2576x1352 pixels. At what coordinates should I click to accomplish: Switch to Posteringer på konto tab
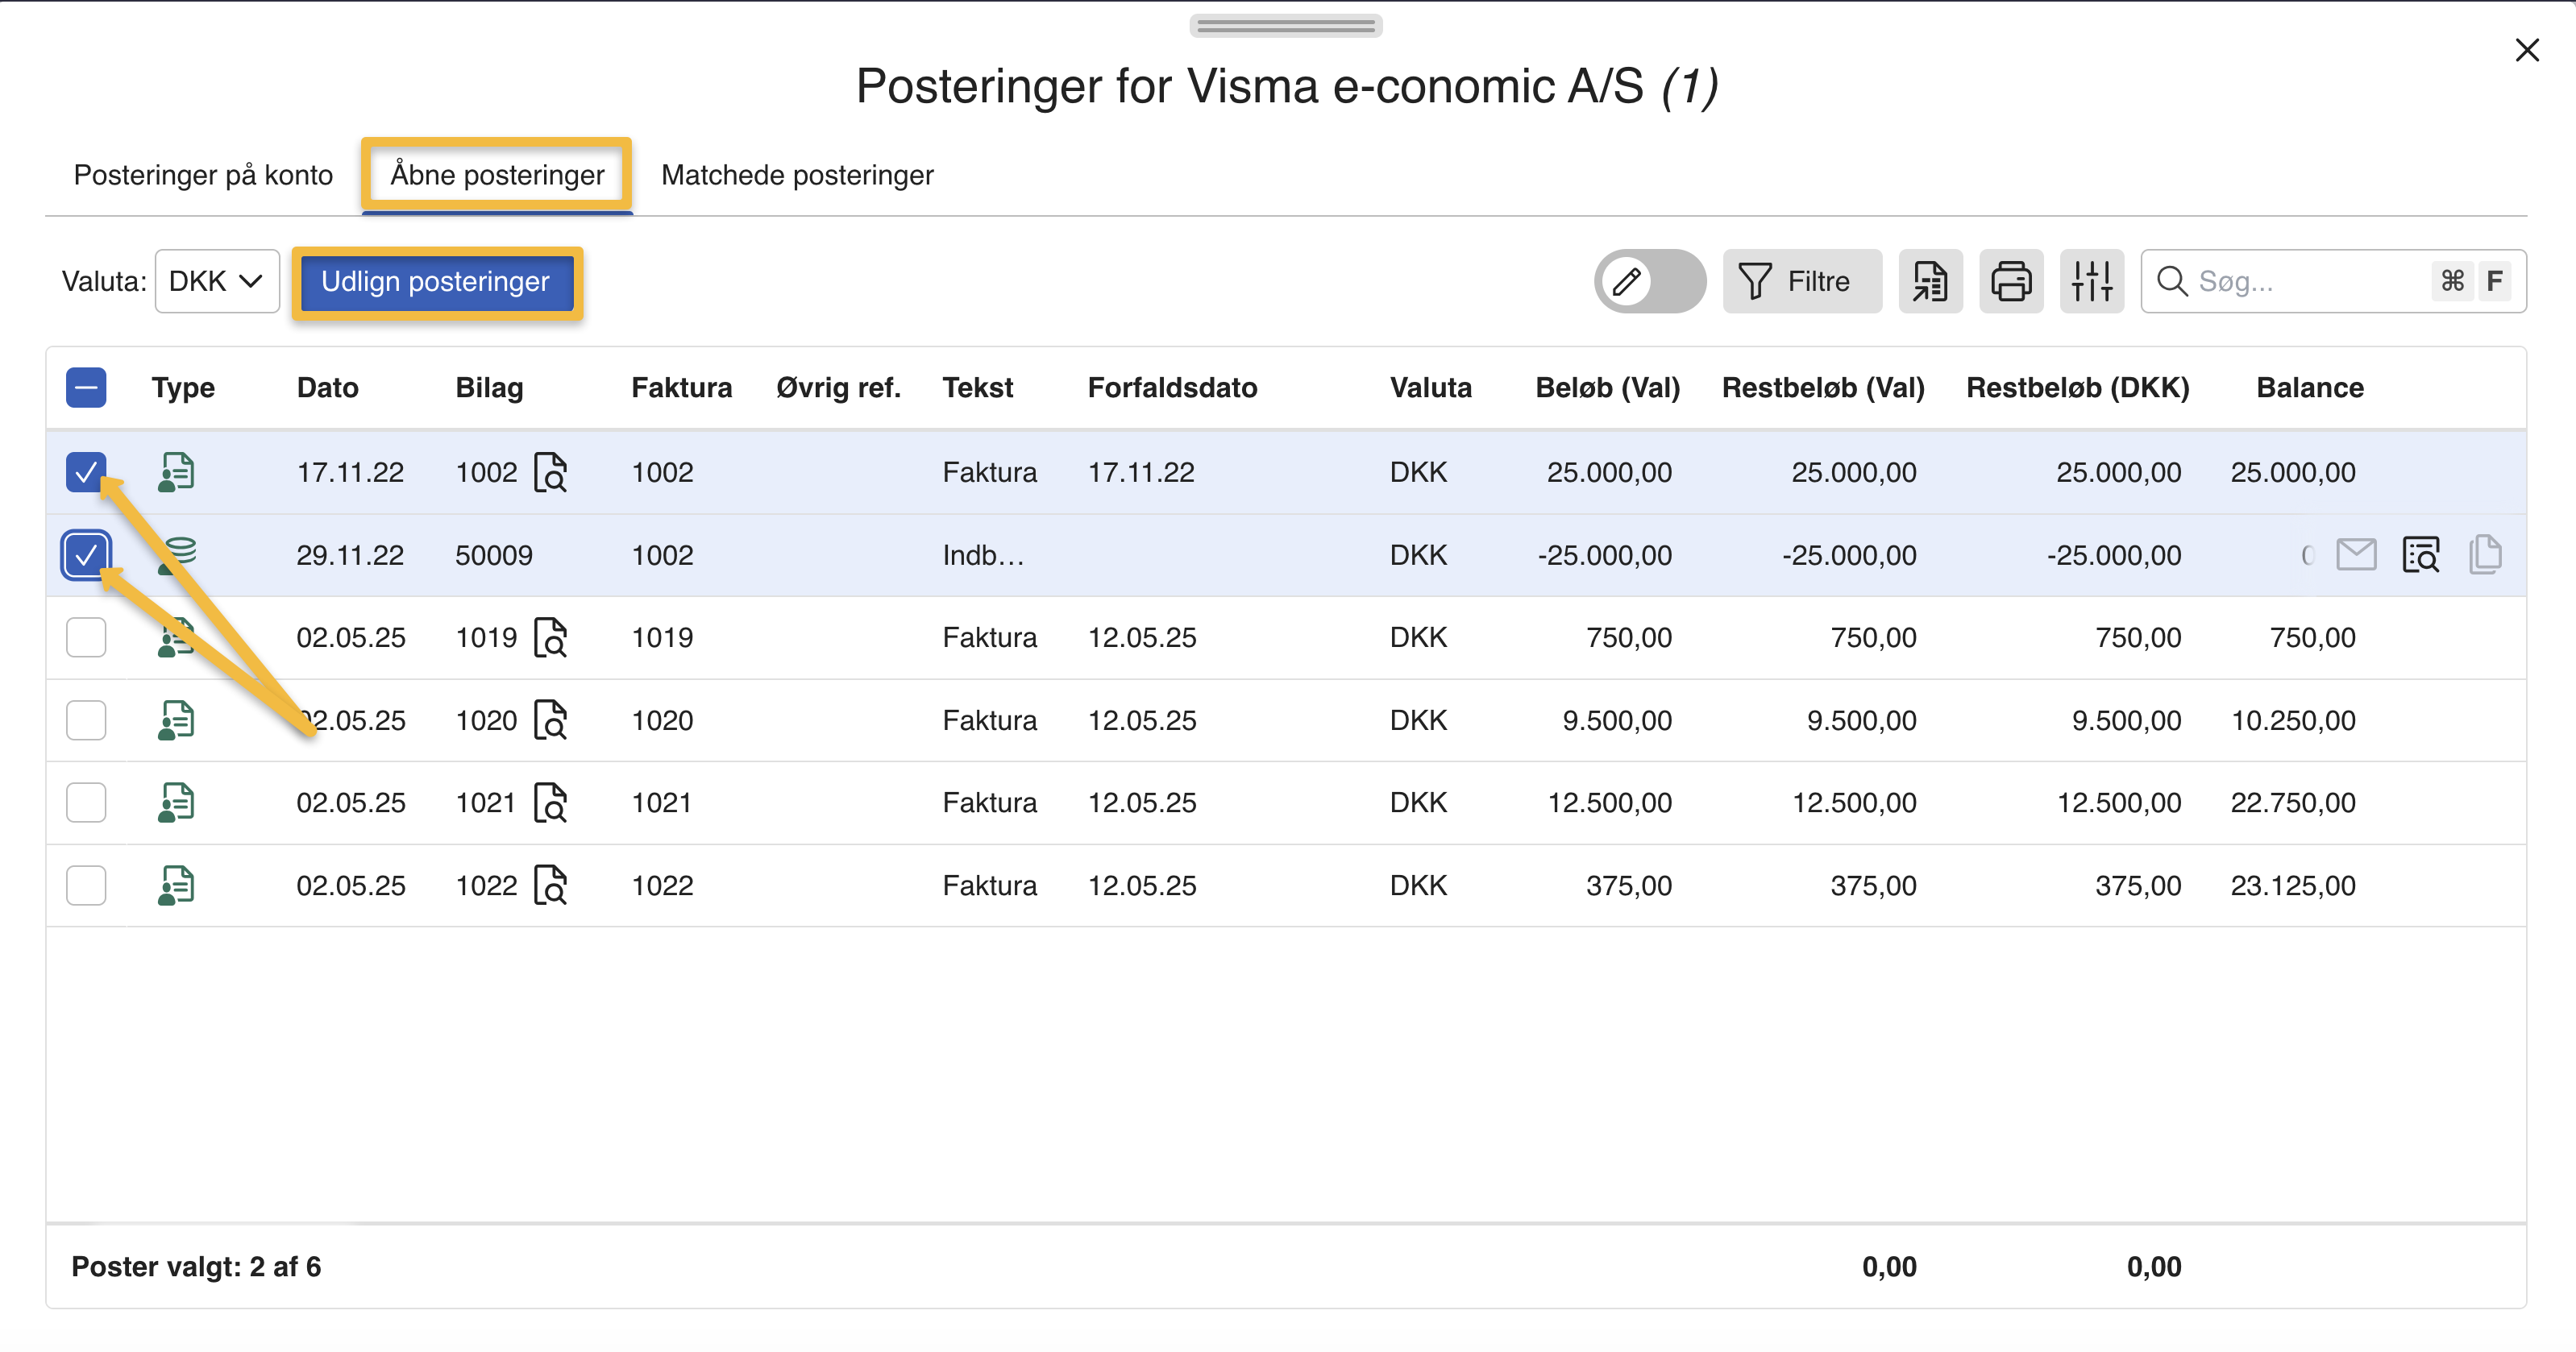(x=203, y=175)
